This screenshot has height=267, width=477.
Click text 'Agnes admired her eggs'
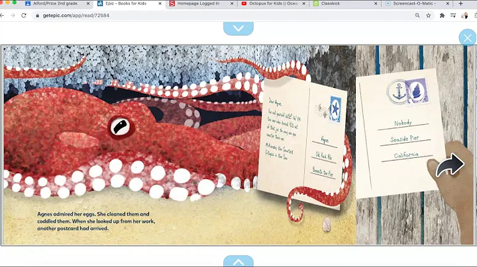[66, 214]
